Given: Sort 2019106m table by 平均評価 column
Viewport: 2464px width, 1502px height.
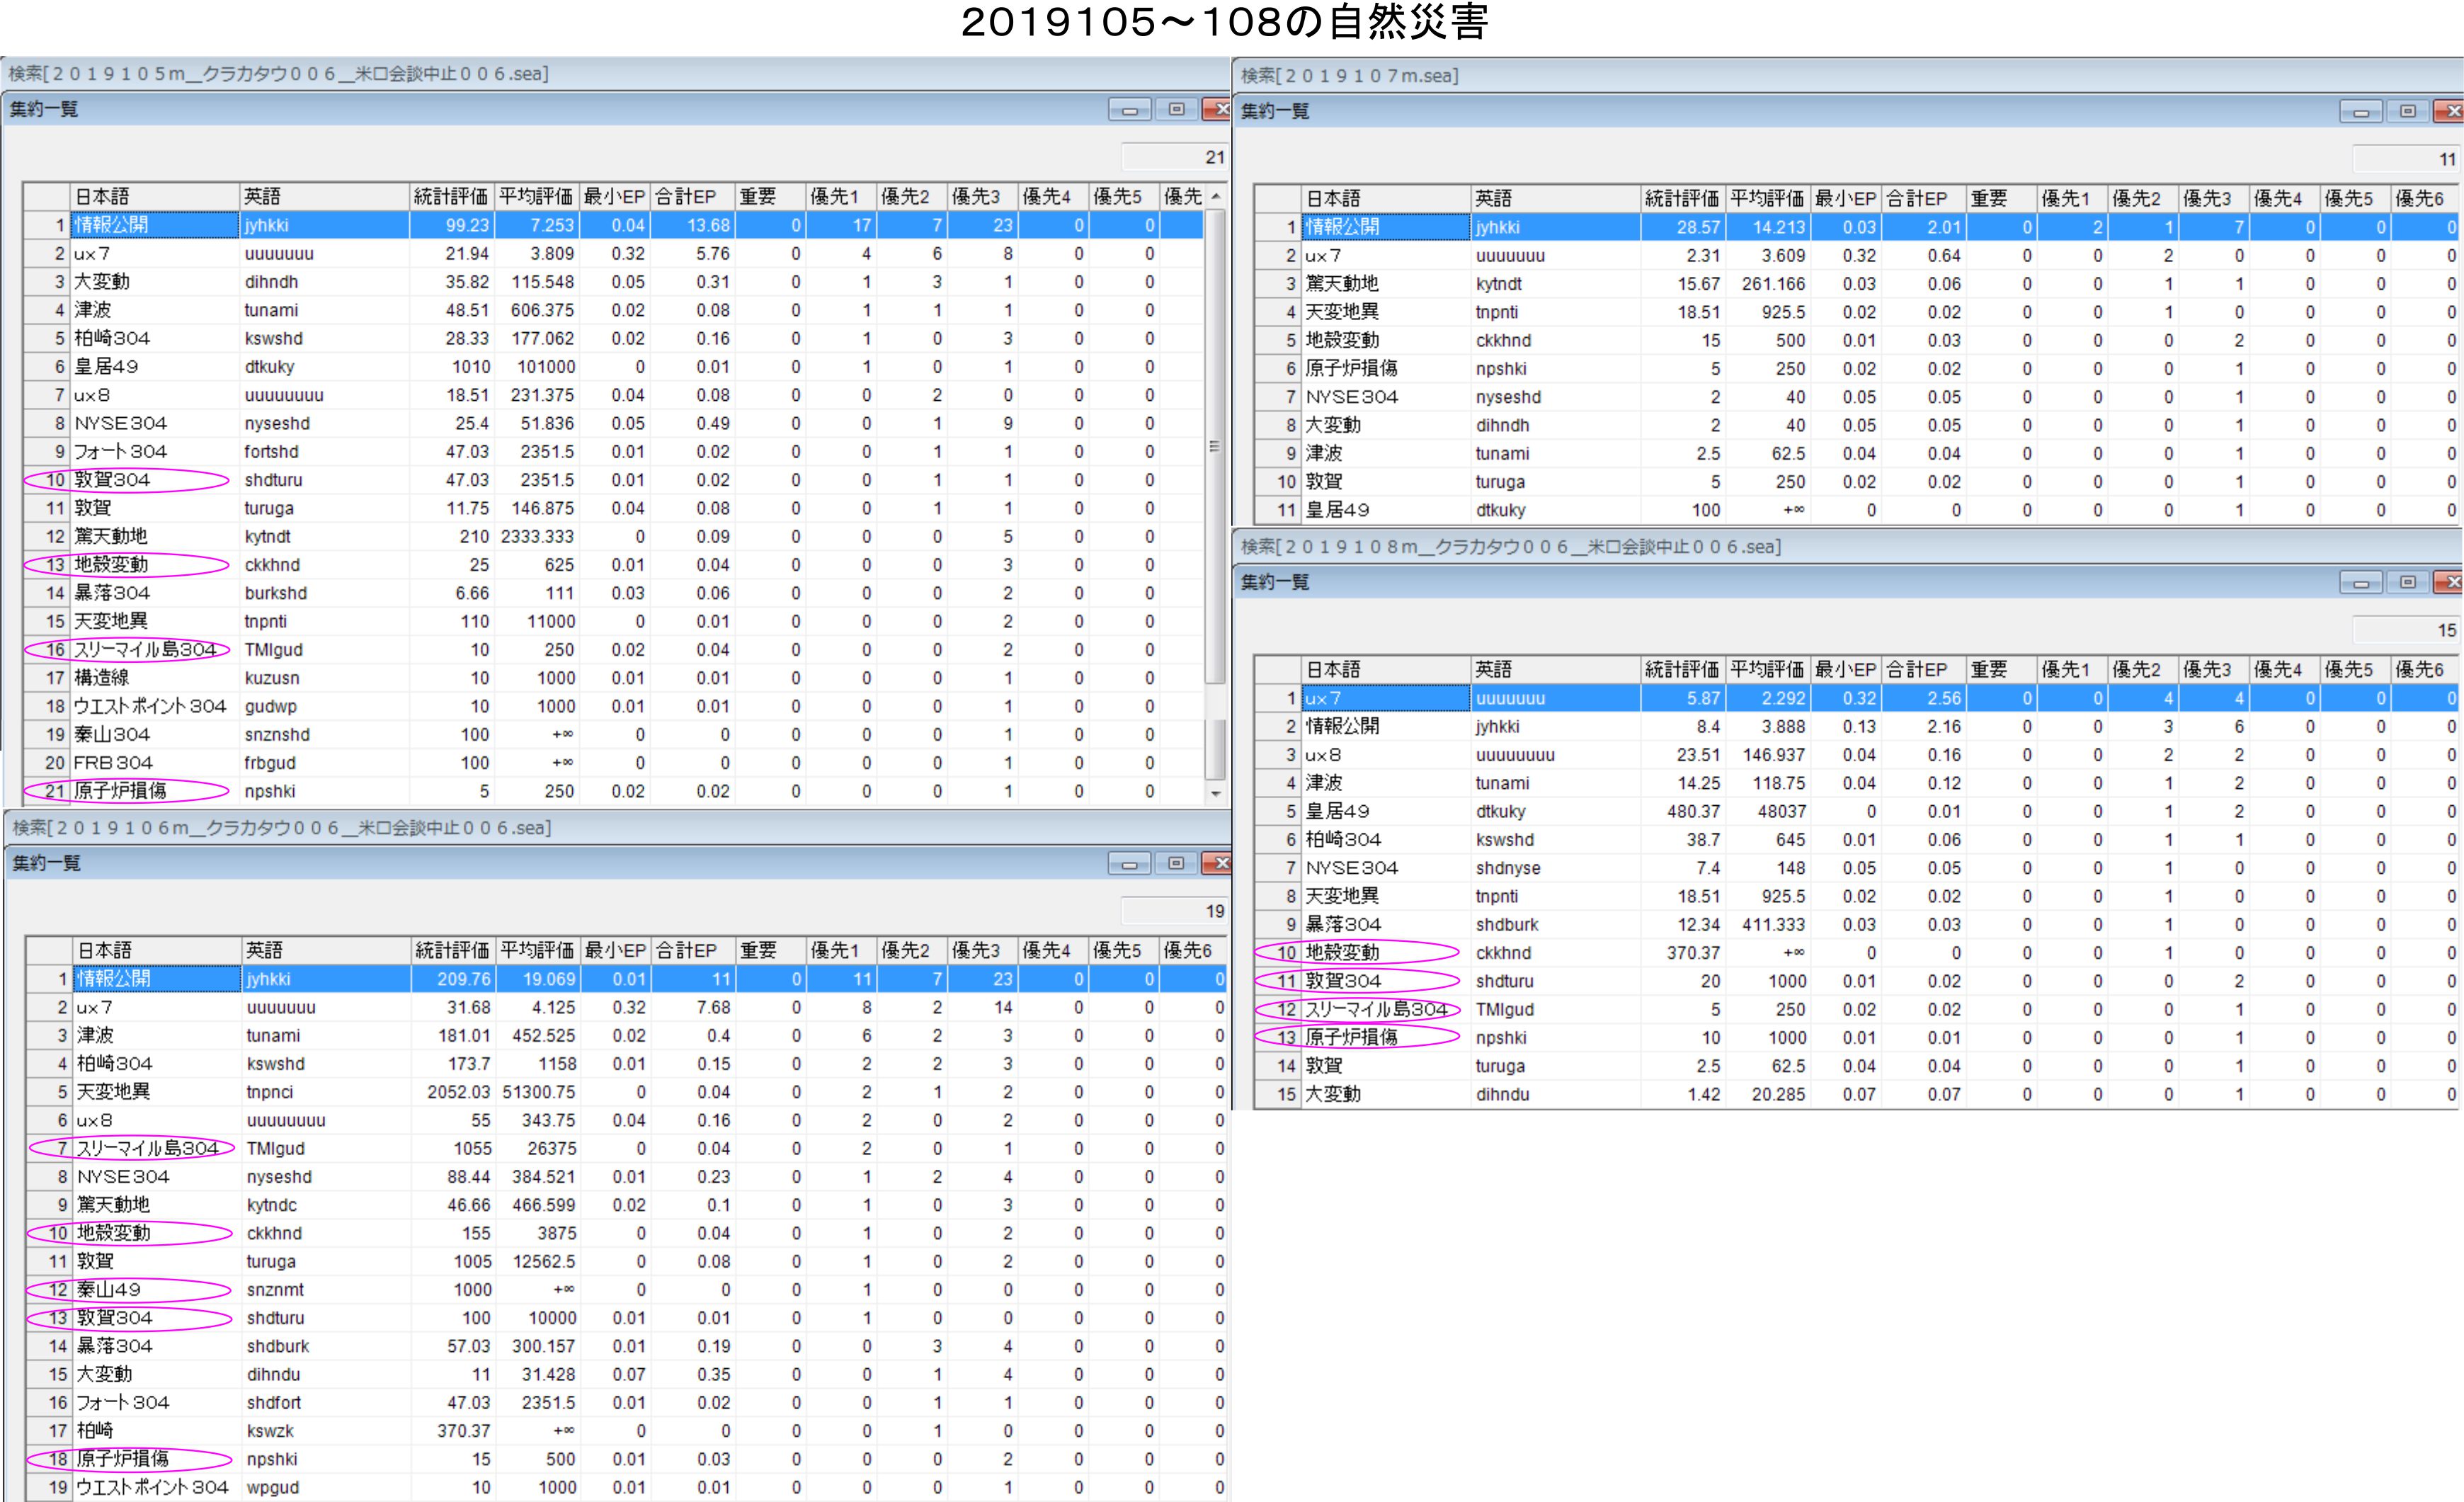Looking at the screenshot, I should [537, 951].
